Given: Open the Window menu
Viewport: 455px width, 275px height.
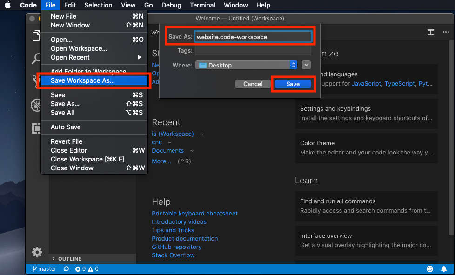Looking at the screenshot, I should [x=236, y=5].
